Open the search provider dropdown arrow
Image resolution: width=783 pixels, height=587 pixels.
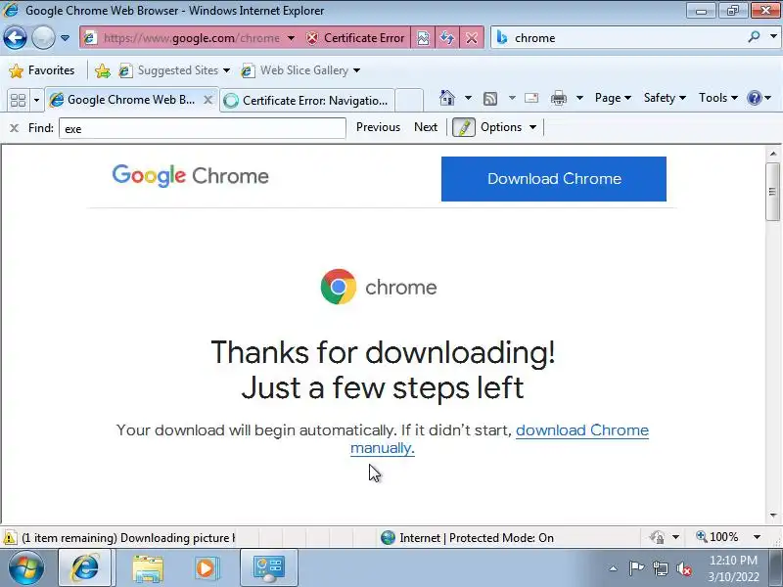tap(773, 37)
